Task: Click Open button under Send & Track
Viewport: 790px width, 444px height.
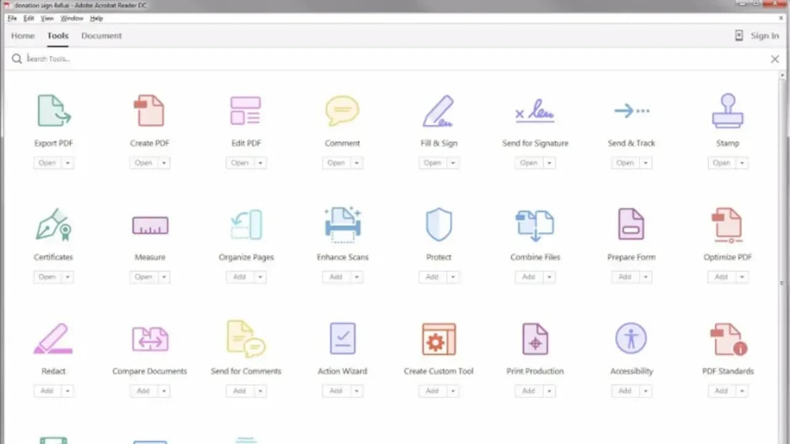Action: tap(625, 163)
